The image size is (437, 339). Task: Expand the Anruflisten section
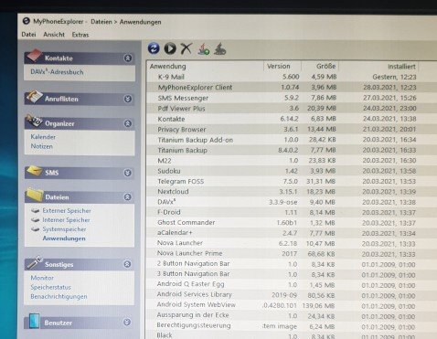click(128, 99)
